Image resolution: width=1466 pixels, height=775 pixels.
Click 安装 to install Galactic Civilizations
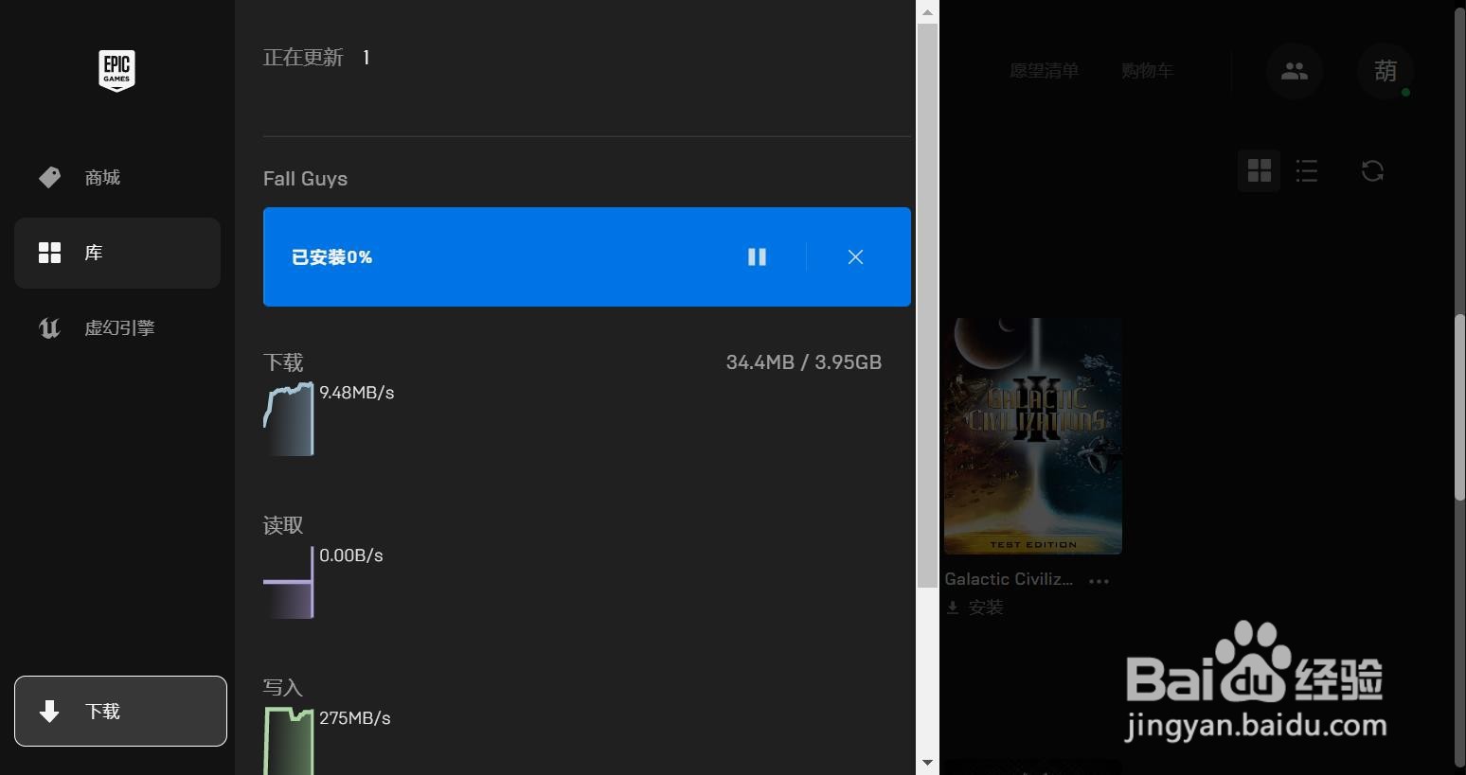(x=974, y=608)
